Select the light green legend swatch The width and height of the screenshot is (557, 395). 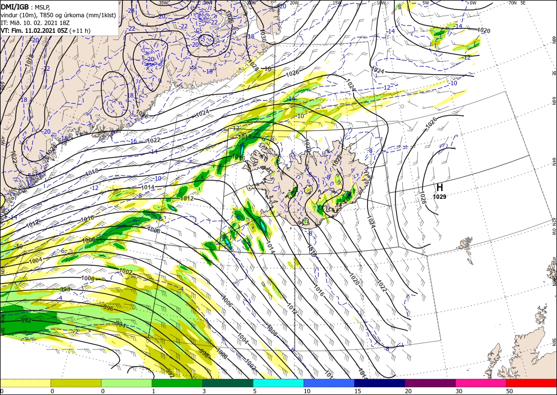[126, 383]
